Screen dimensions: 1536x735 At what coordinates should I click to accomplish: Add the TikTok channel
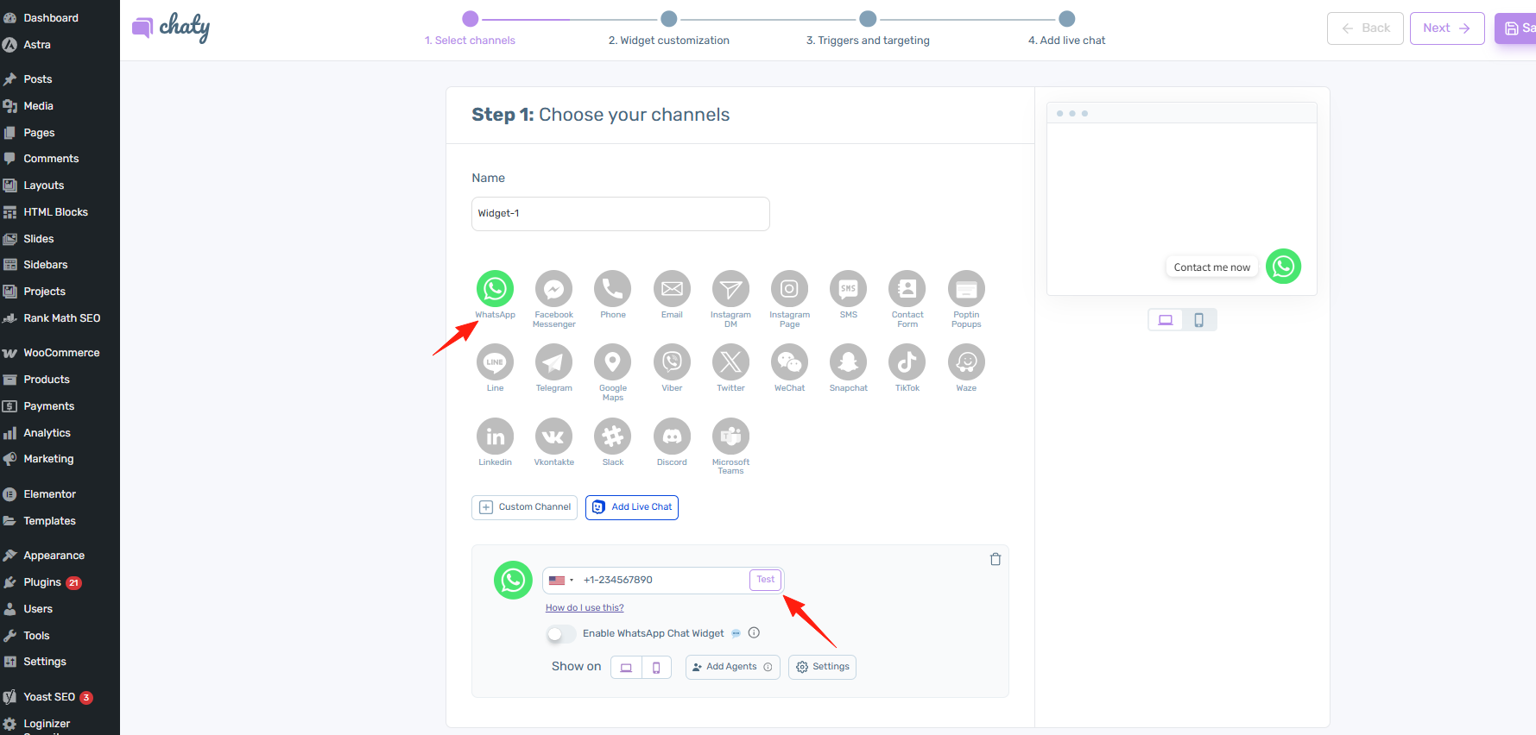point(907,362)
